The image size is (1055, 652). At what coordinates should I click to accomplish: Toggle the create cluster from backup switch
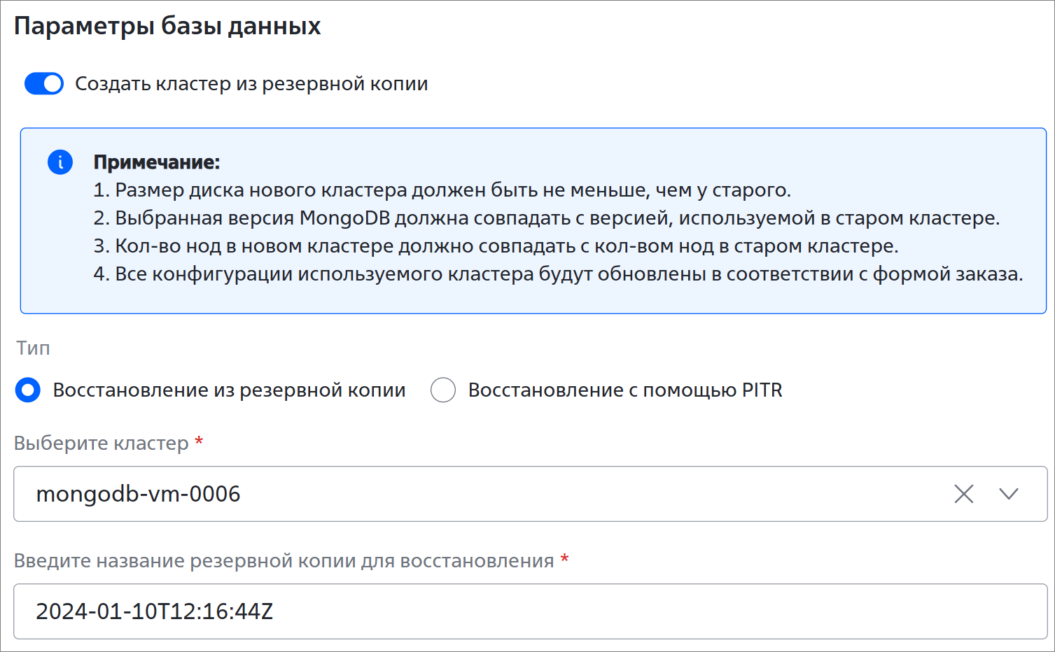tap(44, 84)
